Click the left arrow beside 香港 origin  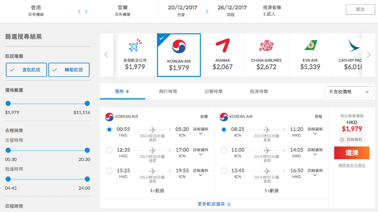79,11
